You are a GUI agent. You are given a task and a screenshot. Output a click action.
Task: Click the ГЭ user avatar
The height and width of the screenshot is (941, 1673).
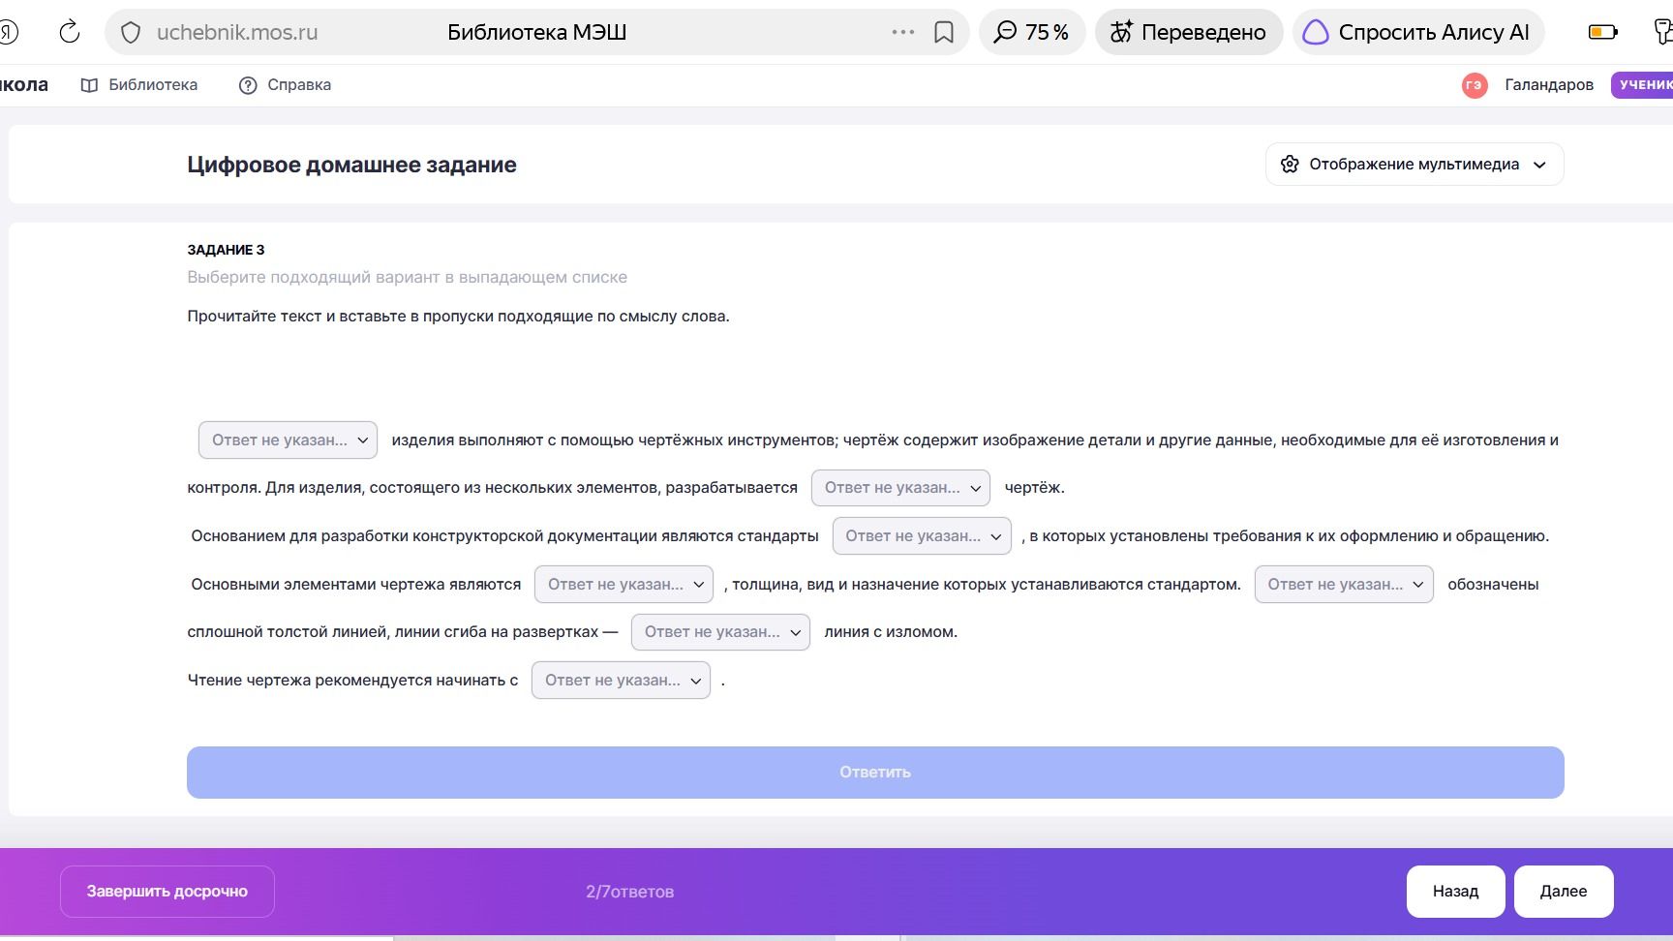(x=1475, y=85)
